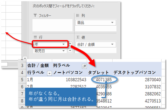The image size is (167, 110).
Task: Select row header 5
Action: pyautogui.click(x=22, y=80)
